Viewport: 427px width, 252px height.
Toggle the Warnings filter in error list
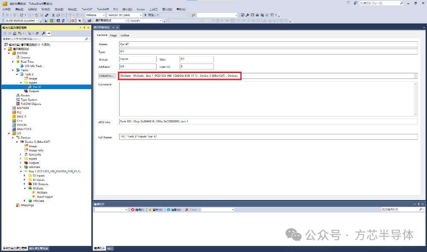coord(155,210)
